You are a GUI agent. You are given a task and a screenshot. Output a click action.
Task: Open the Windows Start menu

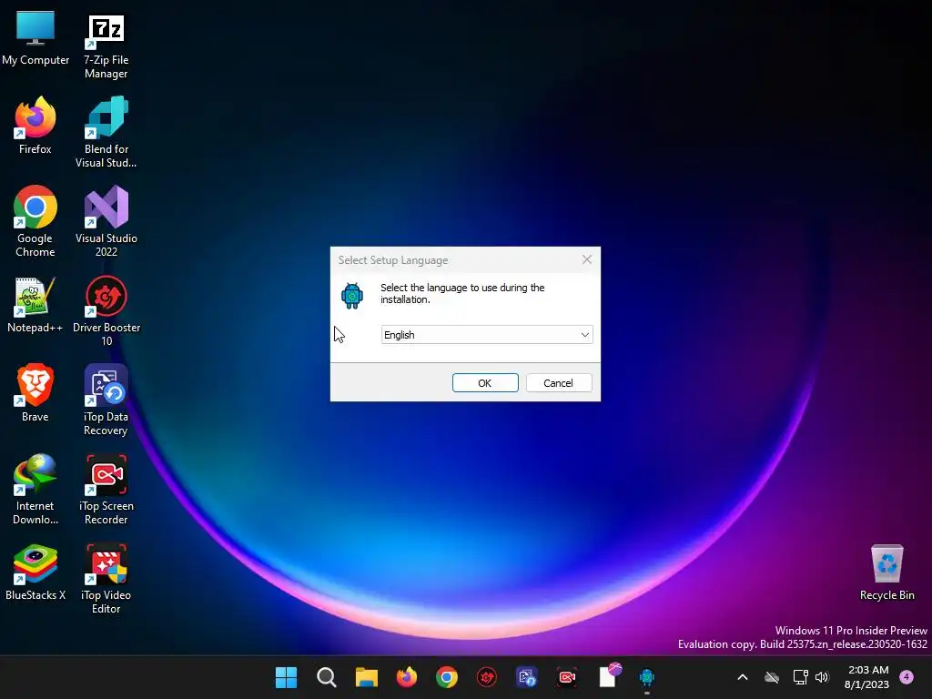286,677
